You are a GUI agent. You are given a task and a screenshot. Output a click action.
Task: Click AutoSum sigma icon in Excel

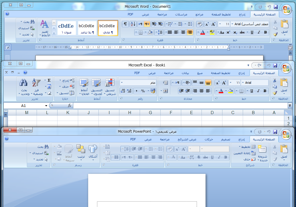(49, 80)
